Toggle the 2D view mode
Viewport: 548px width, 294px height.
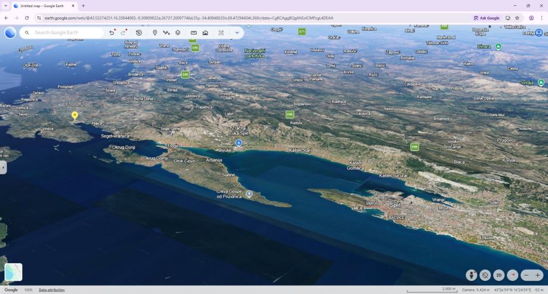tap(499, 275)
